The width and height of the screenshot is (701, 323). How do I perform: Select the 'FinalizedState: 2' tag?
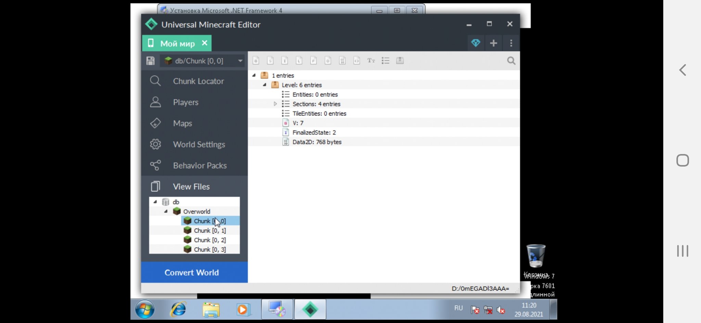click(384, 132)
